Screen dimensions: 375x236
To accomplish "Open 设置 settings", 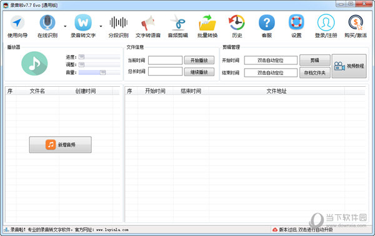I will (x=296, y=26).
